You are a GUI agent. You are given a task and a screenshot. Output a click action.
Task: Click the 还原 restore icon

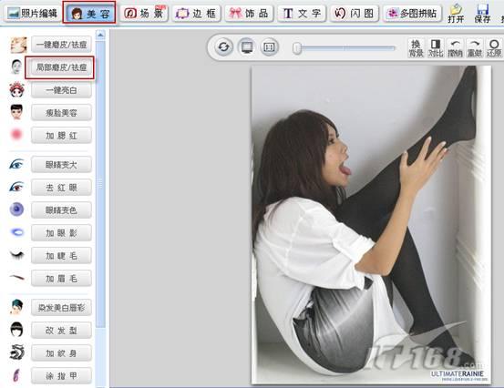494,48
